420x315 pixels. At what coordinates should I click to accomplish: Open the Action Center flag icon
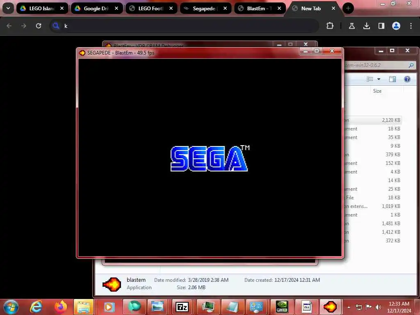click(x=368, y=307)
